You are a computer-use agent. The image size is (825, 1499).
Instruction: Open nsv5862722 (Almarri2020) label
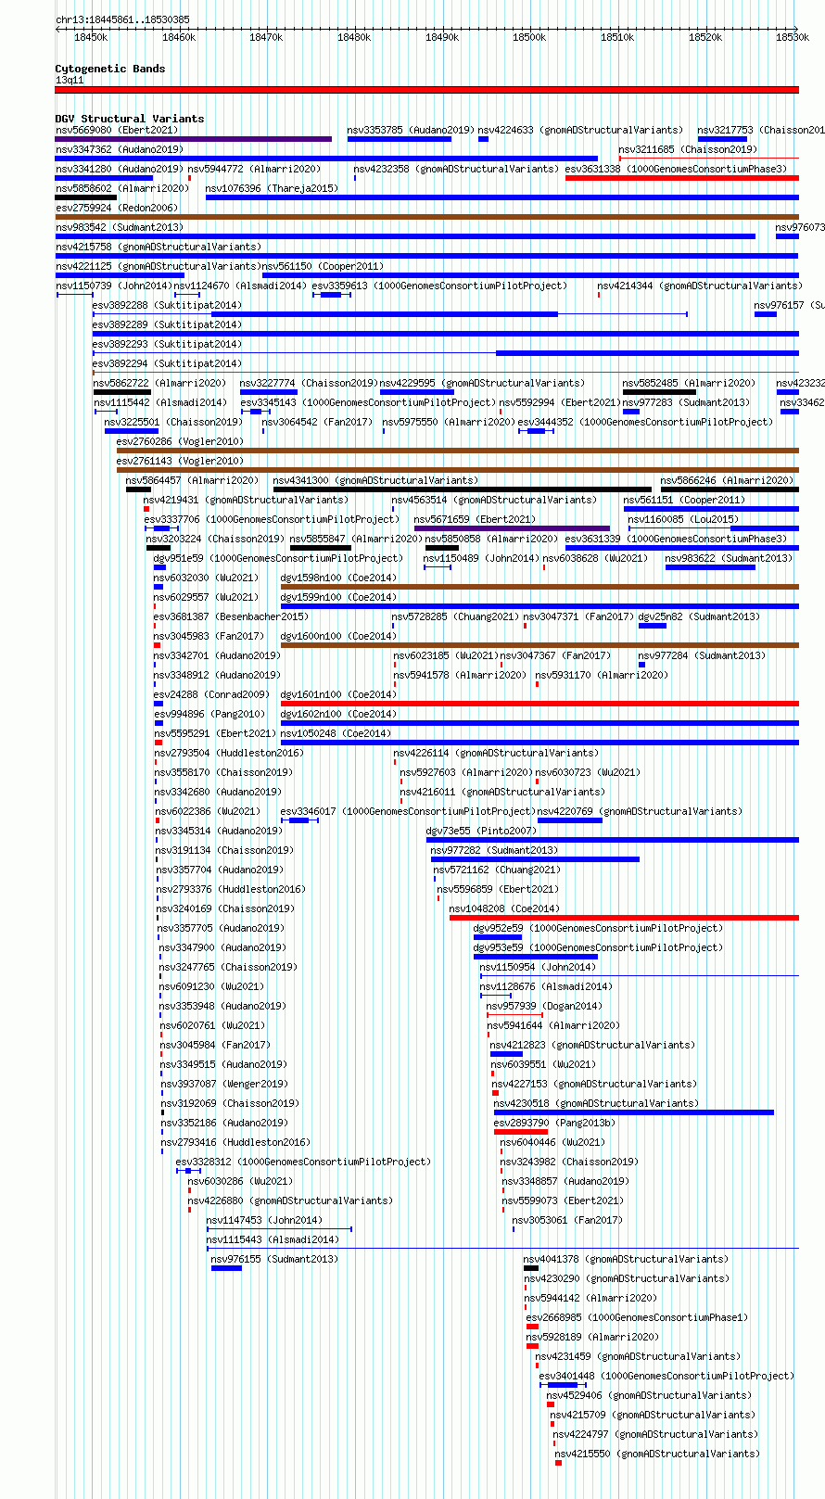[x=159, y=383]
